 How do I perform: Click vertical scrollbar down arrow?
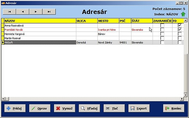point(185,95)
